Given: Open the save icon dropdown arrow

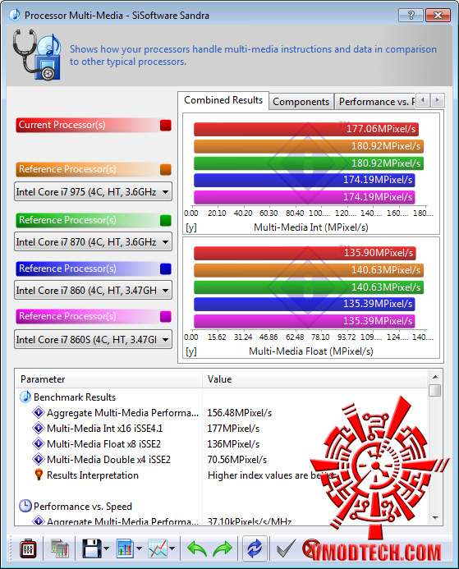Looking at the screenshot, I should [106, 548].
